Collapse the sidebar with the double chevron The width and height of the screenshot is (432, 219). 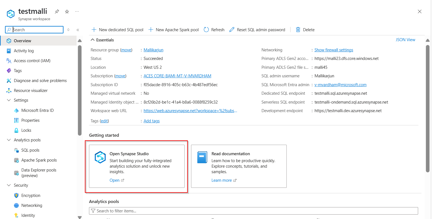click(x=78, y=30)
